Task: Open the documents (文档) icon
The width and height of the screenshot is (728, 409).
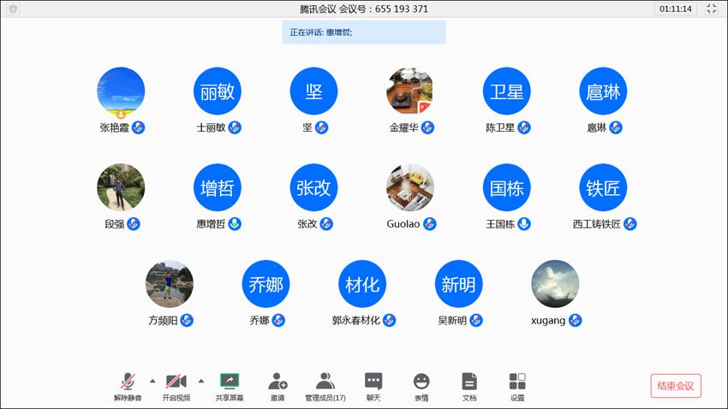Action: click(x=469, y=382)
